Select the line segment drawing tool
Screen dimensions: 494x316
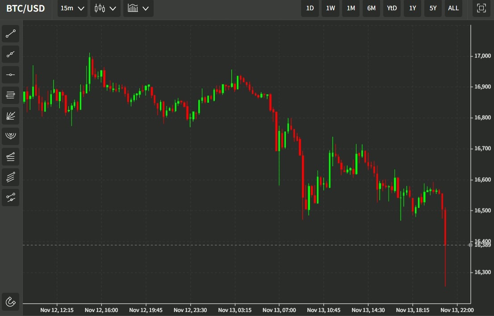(10, 33)
